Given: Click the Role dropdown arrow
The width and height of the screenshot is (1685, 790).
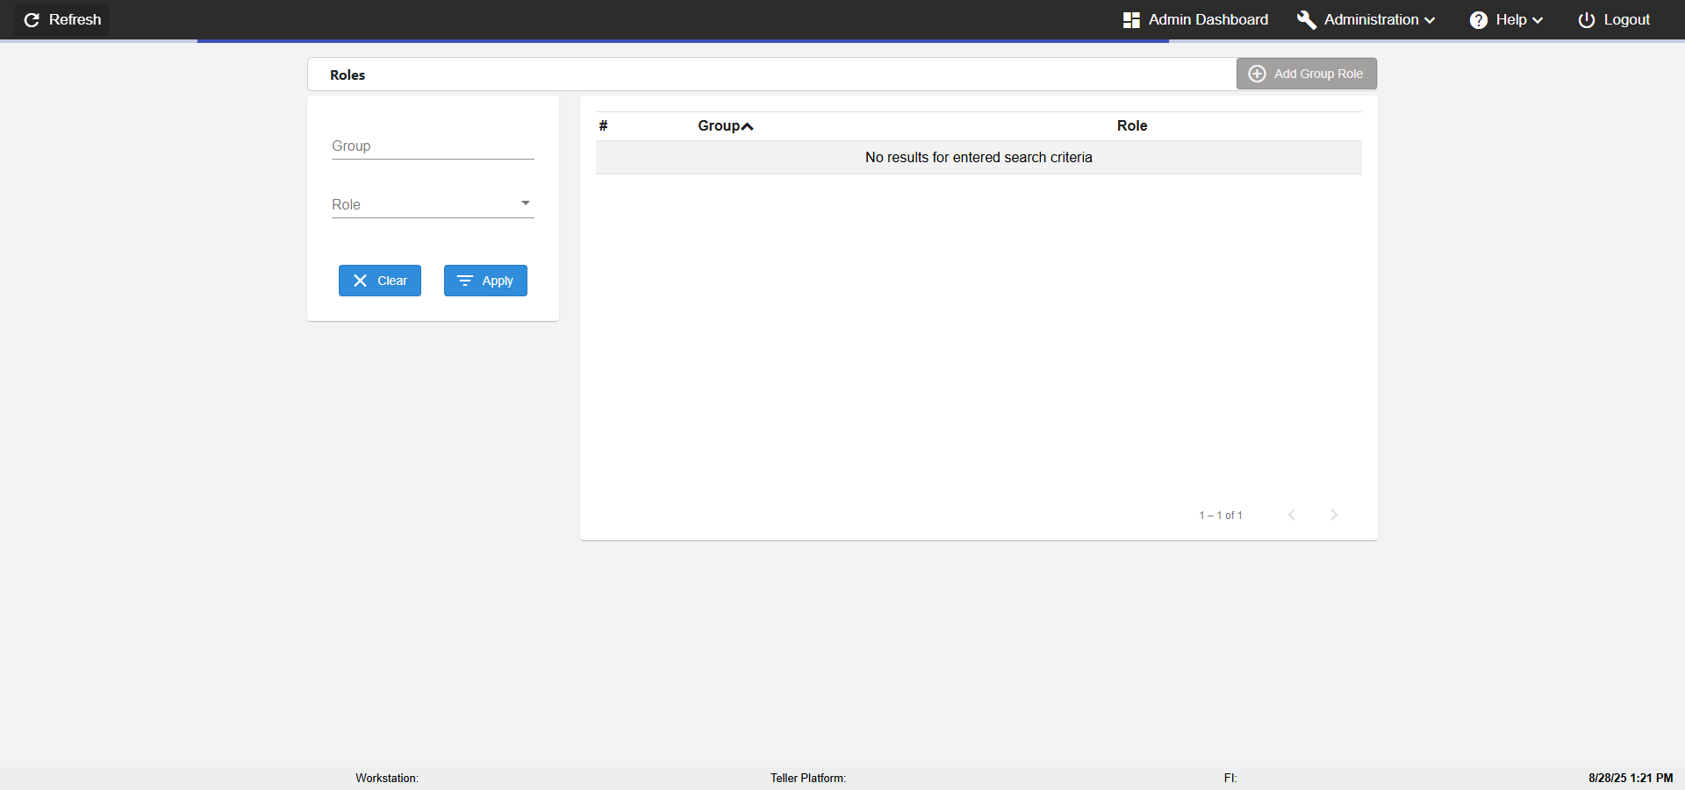Looking at the screenshot, I should point(526,203).
